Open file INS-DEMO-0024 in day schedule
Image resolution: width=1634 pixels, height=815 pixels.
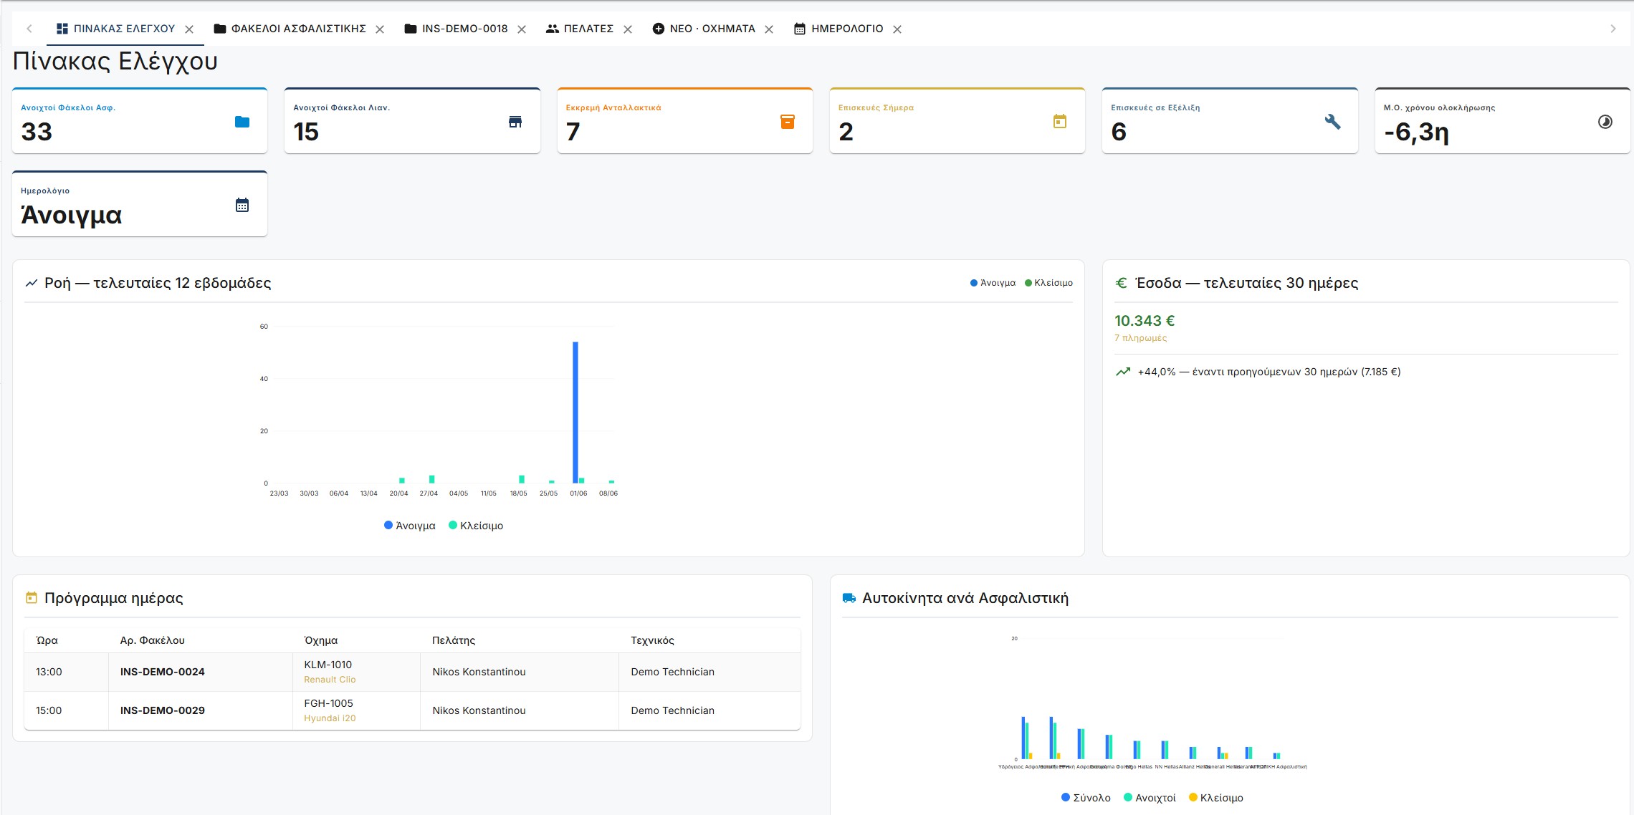[163, 672]
